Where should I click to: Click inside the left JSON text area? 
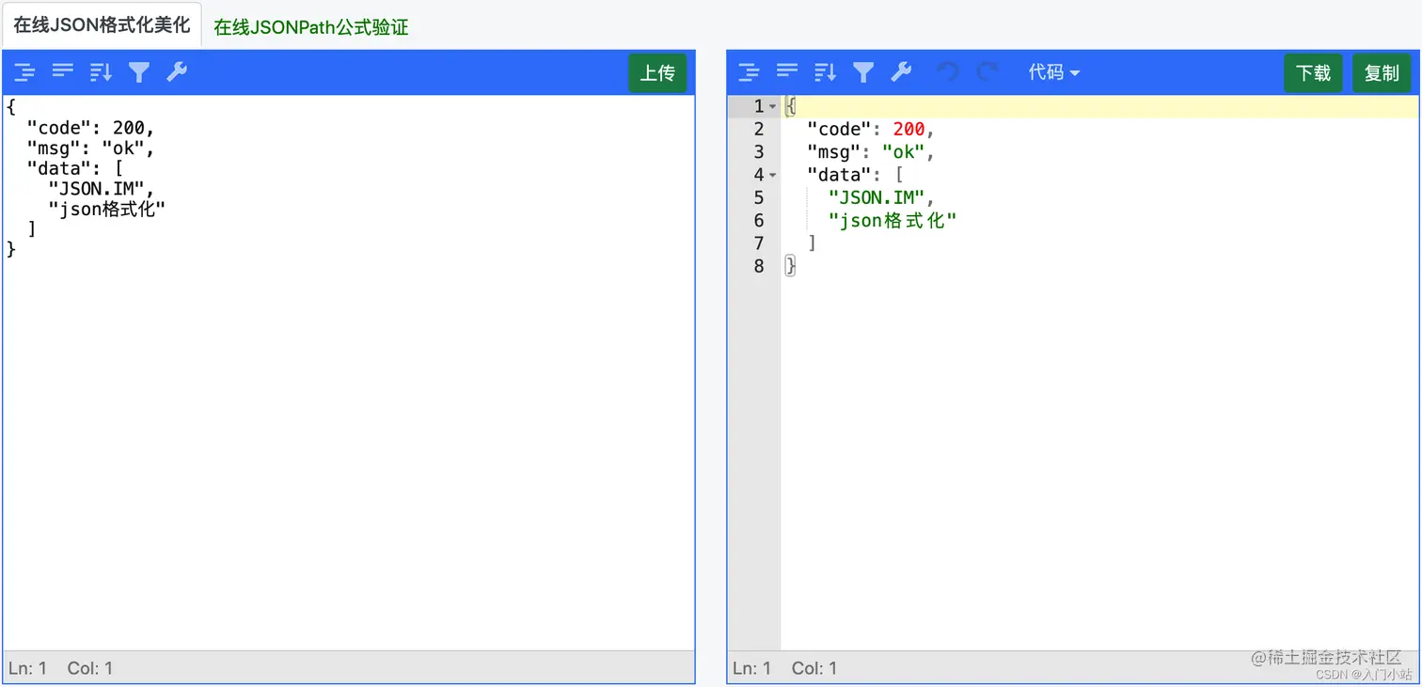pos(348,371)
